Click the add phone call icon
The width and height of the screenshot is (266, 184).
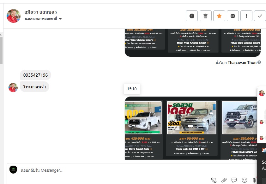coord(214,180)
